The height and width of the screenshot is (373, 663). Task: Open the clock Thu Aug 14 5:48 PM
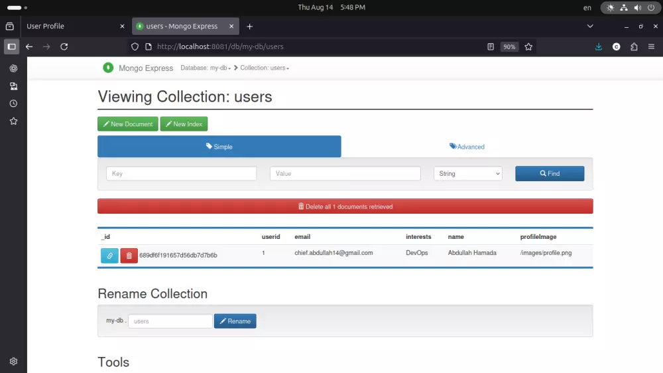tap(331, 7)
